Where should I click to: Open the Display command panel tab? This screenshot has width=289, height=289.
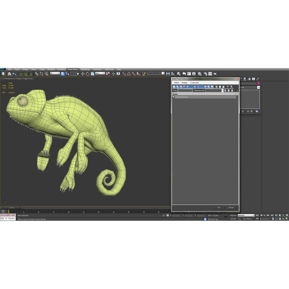click(254, 79)
